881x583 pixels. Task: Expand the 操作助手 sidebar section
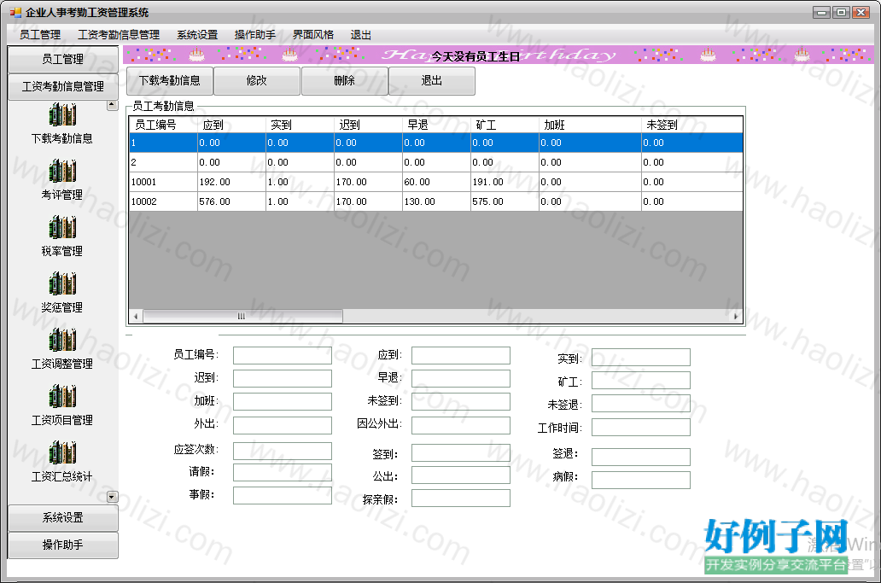63,545
